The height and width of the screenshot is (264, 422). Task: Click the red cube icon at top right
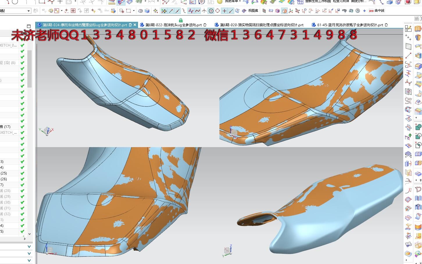click(408, 2)
